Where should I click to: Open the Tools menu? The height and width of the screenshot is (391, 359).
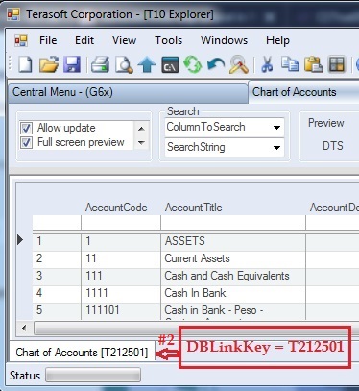[169, 40]
